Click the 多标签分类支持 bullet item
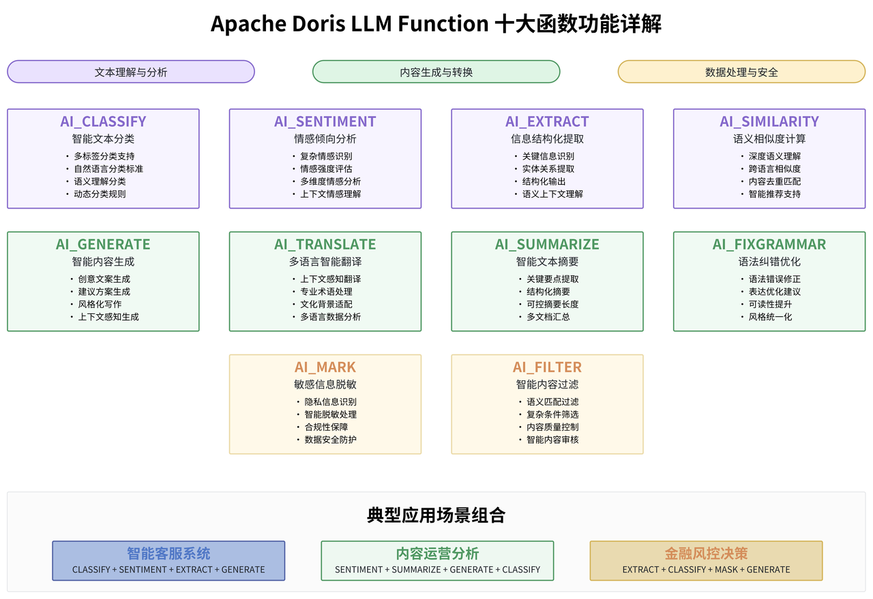This screenshot has width=873, height=599. 102,155
